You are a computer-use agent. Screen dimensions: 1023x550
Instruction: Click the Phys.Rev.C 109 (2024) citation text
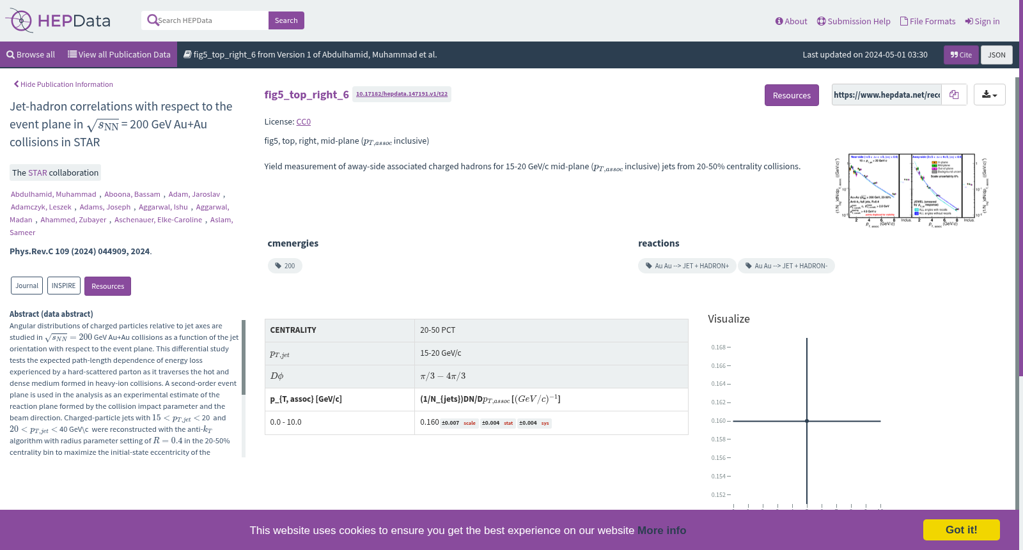coord(80,251)
